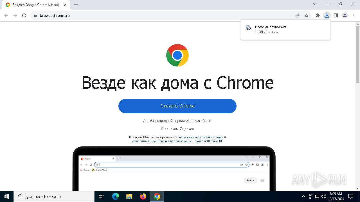
Task: Click the browser back arrow
Action: pyautogui.click(x=6, y=15)
